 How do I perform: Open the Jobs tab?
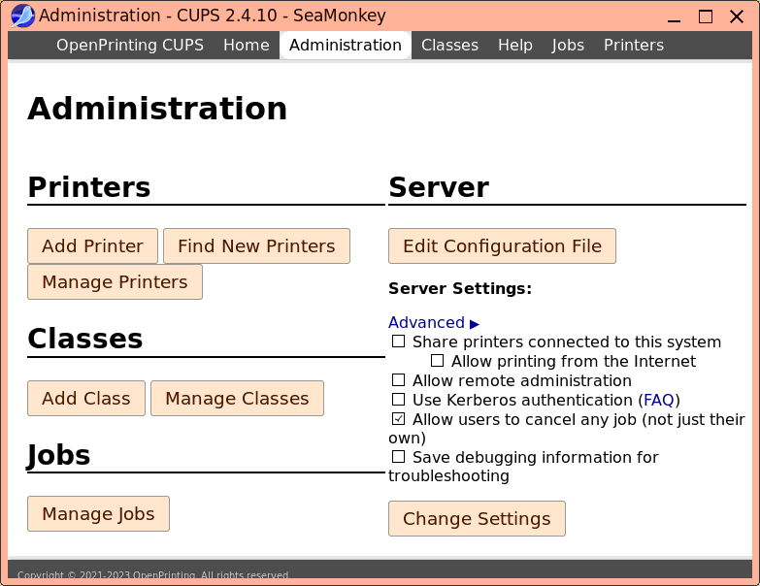point(568,45)
